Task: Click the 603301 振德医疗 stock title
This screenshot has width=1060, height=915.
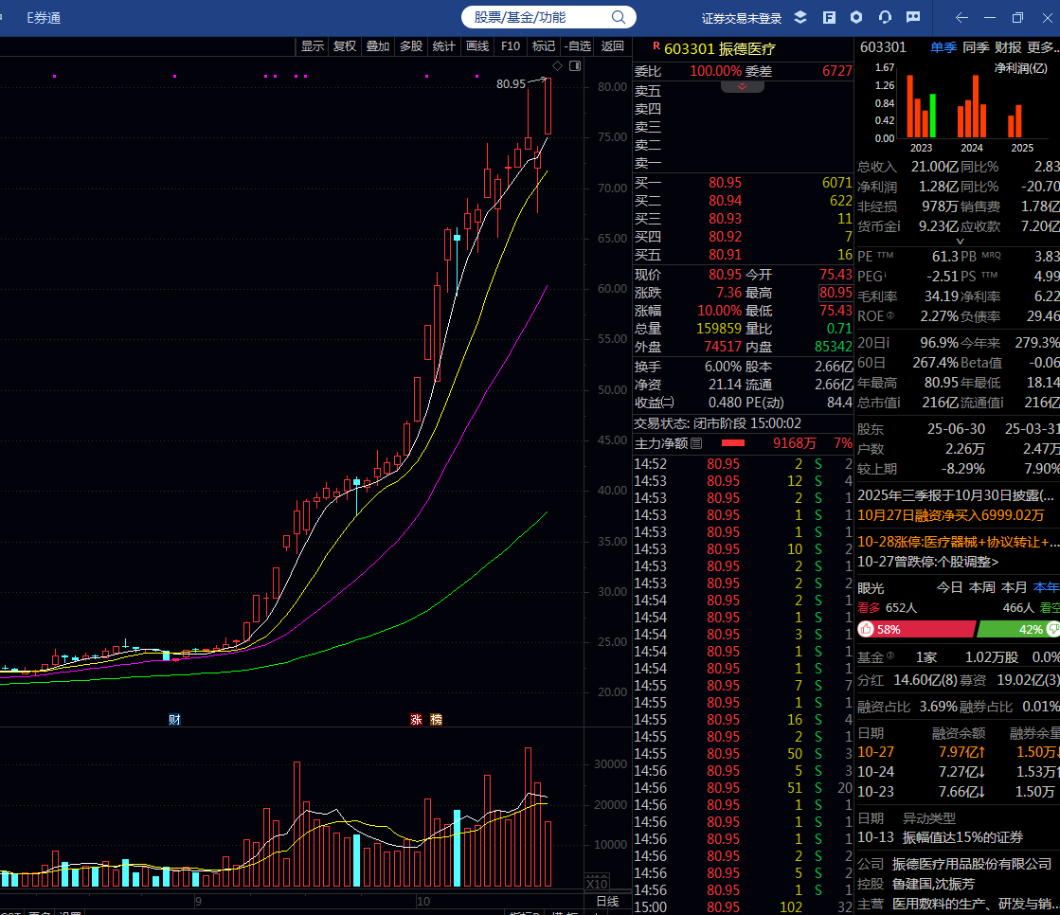Action: pyautogui.click(x=719, y=48)
